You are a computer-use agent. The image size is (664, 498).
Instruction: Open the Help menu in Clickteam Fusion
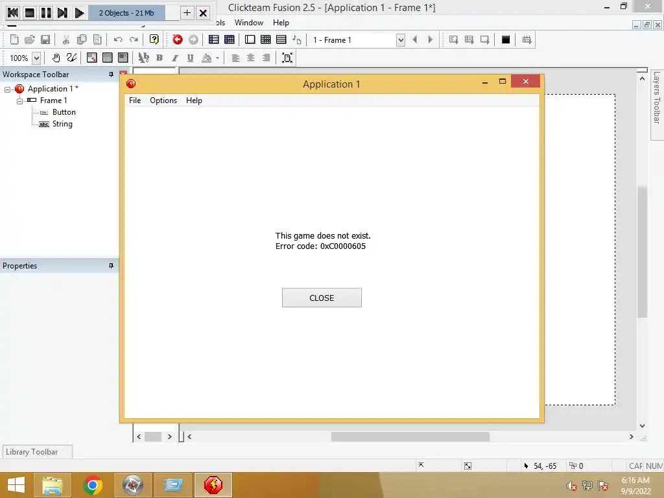click(x=281, y=23)
